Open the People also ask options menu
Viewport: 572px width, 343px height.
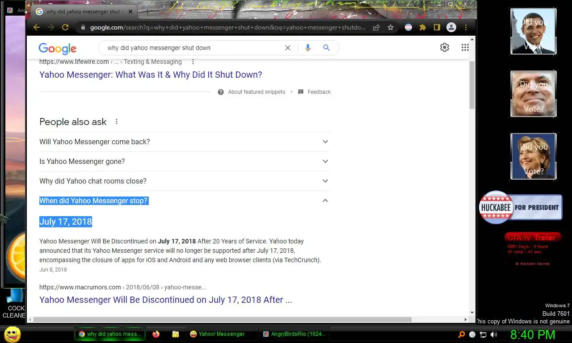tap(117, 121)
